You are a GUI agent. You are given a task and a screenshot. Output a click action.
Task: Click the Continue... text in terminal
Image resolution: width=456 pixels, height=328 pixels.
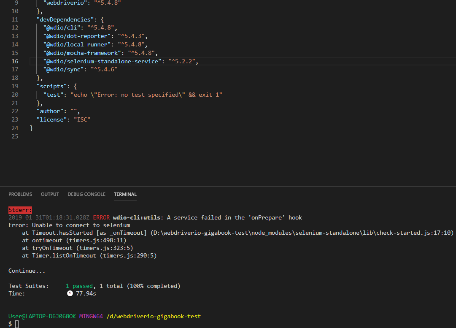pos(27,271)
